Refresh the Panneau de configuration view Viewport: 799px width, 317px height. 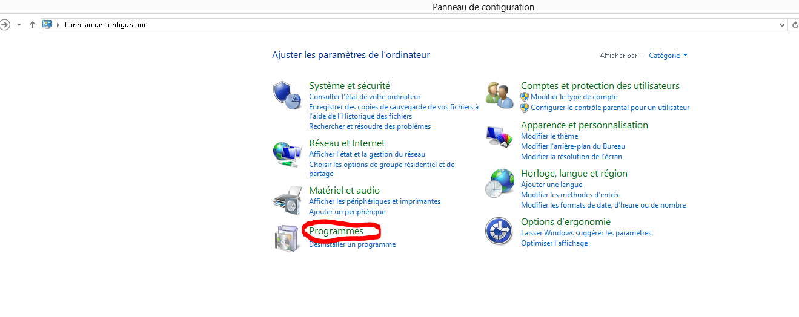[x=795, y=25]
